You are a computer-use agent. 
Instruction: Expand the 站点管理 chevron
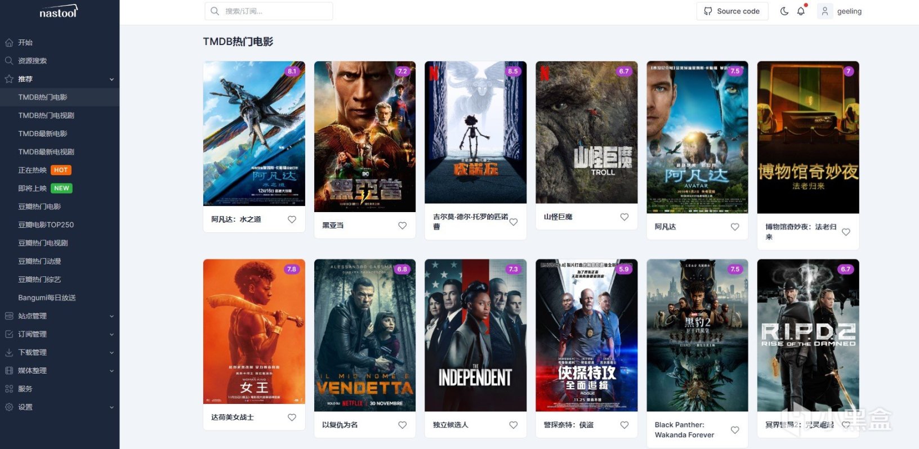[111, 316]
